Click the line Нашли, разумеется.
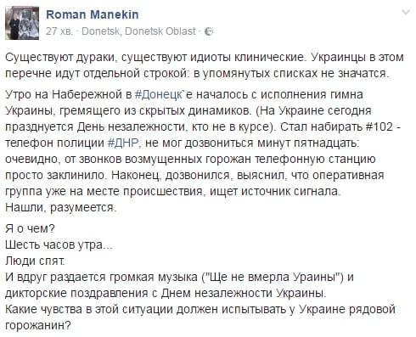Image resolution: width=416 pixels, height=337 pixels. 61,208
